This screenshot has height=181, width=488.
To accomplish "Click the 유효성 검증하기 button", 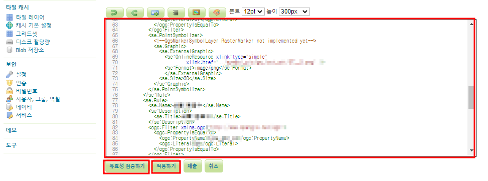I will pos(127,166).
